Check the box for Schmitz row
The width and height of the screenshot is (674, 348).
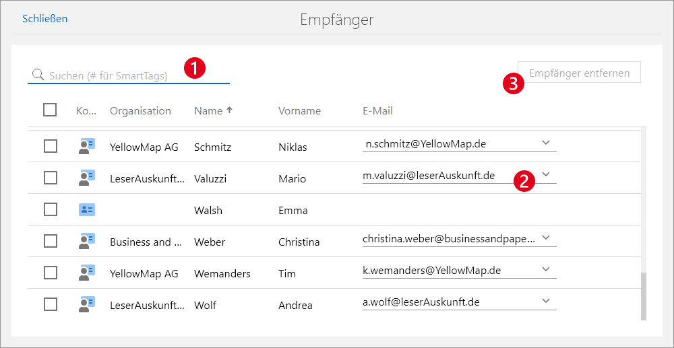pyautogui.click(x=51, y=146)
